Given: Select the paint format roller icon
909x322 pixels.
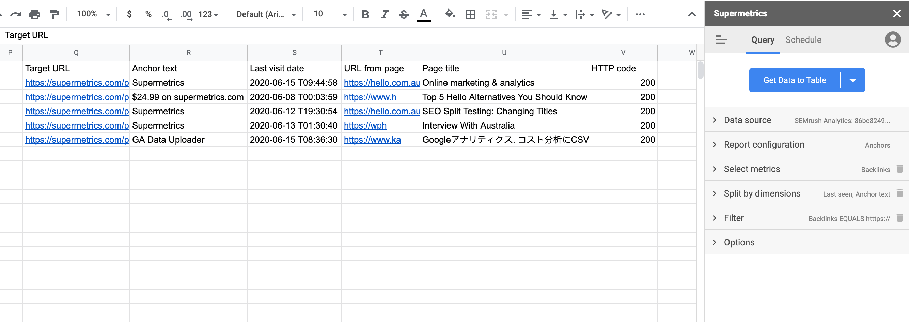Looking at the screenshot, I should 54,14.
